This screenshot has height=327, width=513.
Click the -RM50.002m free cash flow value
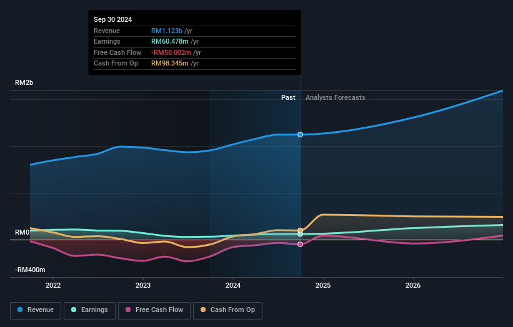tap(171, 52)
